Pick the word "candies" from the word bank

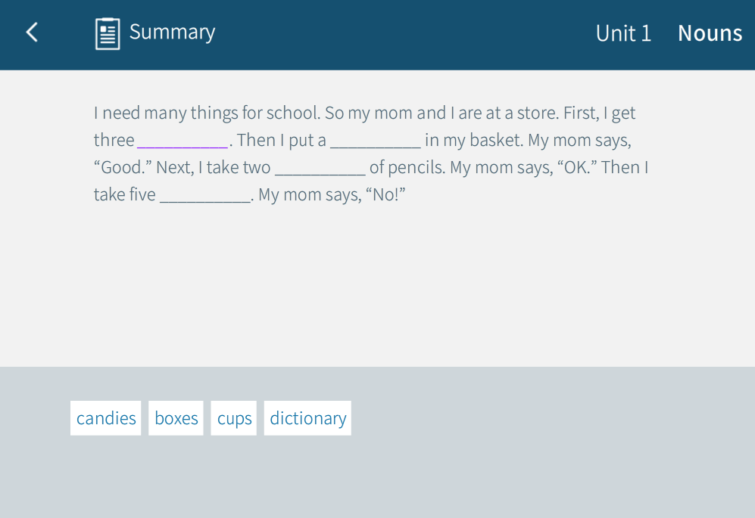[106, 418]
